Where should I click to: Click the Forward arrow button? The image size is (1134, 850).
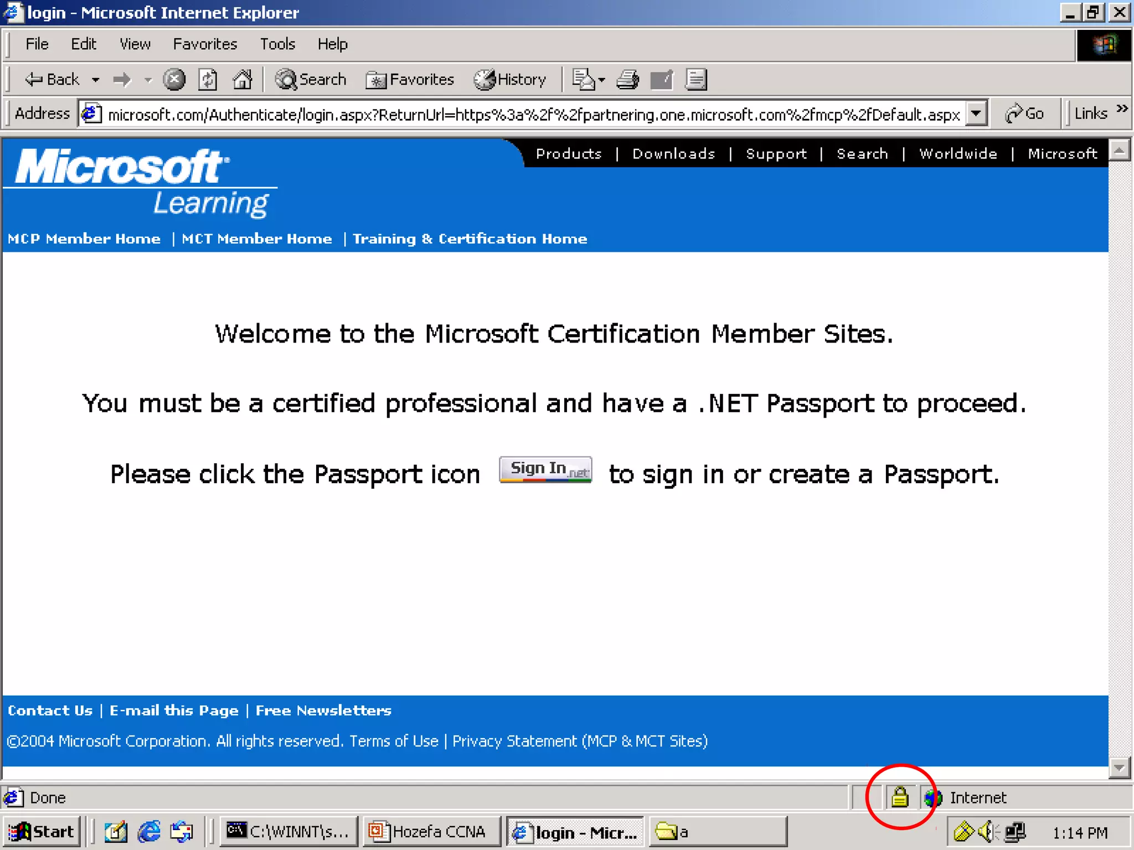click(x=122, y=80)
